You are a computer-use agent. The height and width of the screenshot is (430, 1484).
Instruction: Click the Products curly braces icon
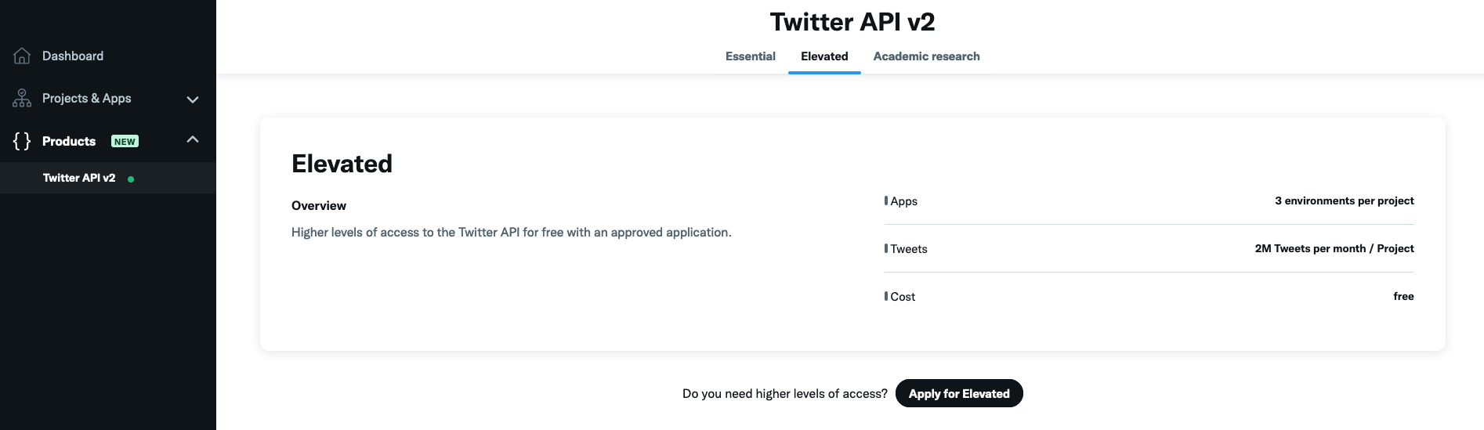[22, 141]
